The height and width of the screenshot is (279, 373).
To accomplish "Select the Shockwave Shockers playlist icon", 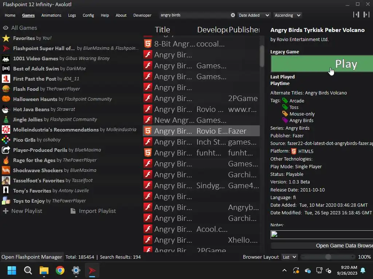I will (x=6, y=170).
